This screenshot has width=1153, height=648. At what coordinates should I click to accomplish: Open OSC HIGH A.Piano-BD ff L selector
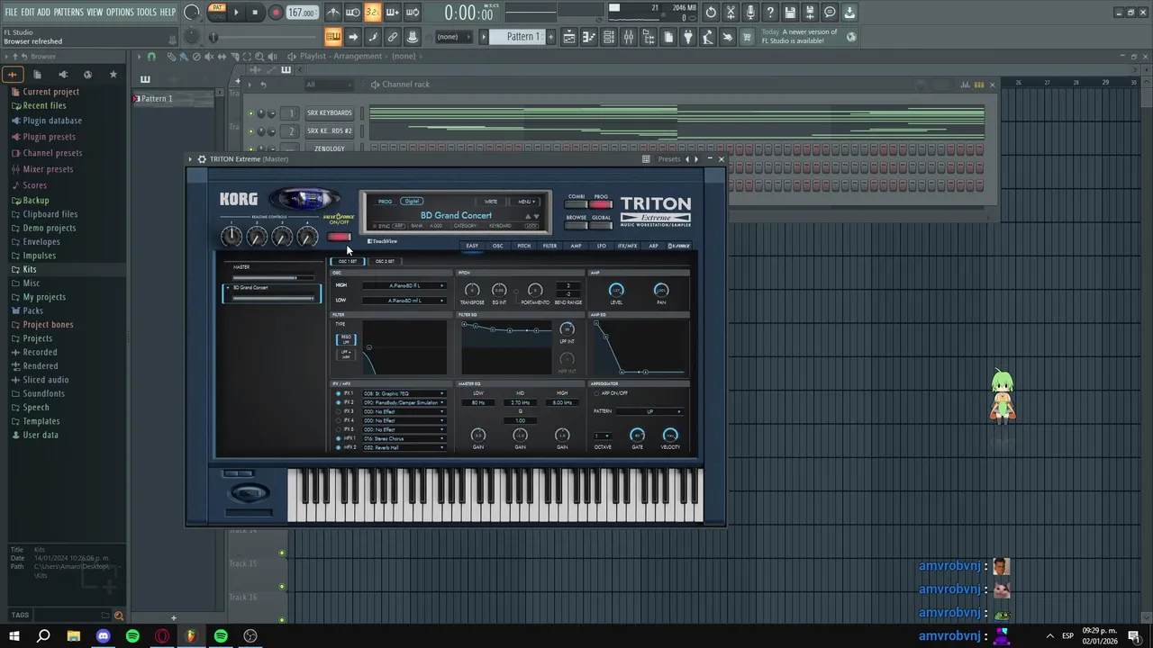(404, 285)
